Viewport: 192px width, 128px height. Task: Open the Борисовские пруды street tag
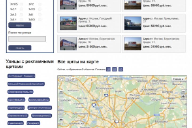pyautogui.click(x=21, y=92)
